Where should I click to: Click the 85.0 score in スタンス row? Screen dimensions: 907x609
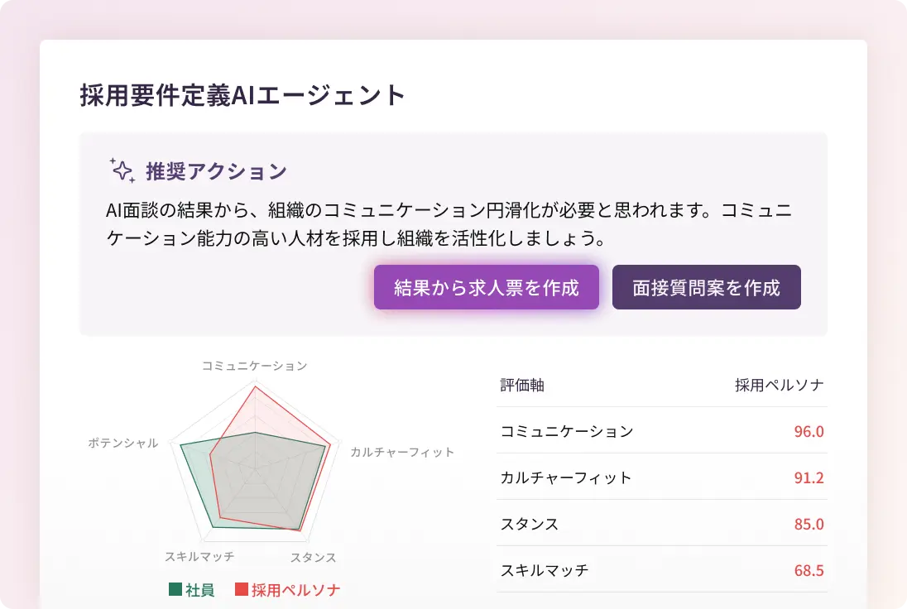coord(808,524)
